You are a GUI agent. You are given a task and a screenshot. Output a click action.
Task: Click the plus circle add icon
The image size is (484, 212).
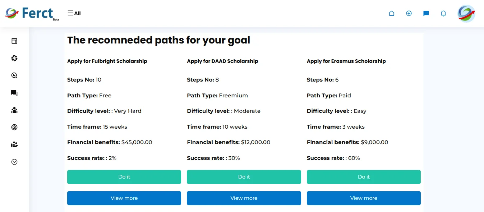tap(409, 13)
